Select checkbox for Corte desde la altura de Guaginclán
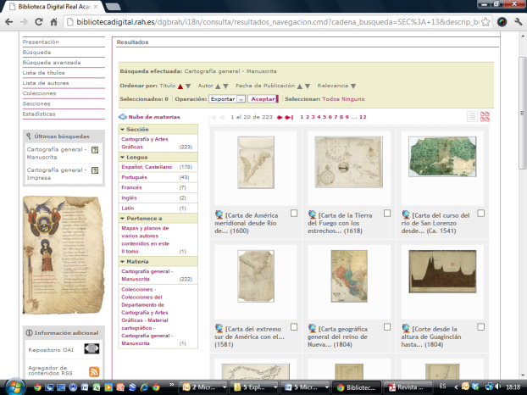The height and width of the screenshot is (395, 527). (x=481, y=327)
